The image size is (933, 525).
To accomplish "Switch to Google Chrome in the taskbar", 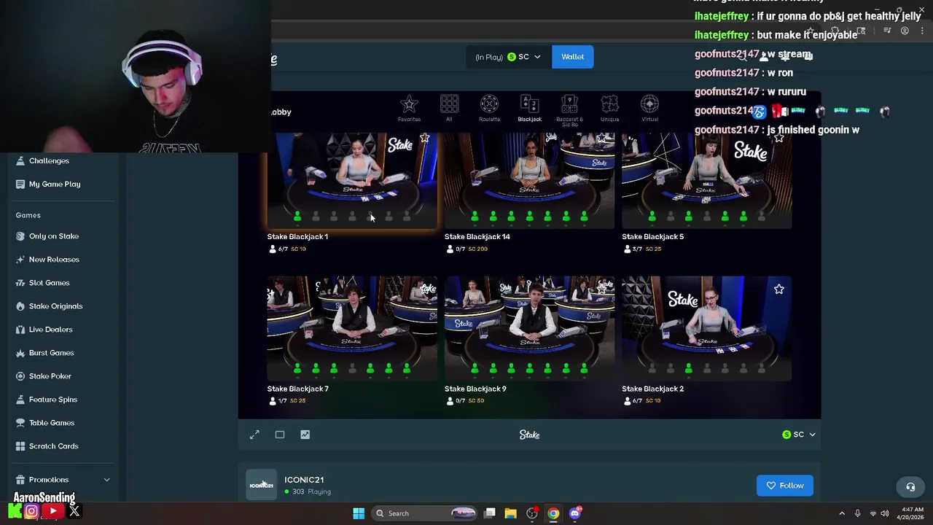I will click(553, 513).
